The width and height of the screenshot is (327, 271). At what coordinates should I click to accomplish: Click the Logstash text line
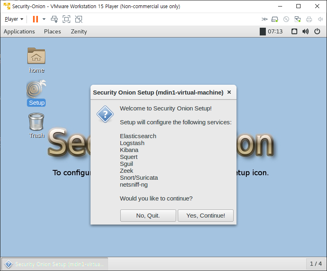click(132, 143)
